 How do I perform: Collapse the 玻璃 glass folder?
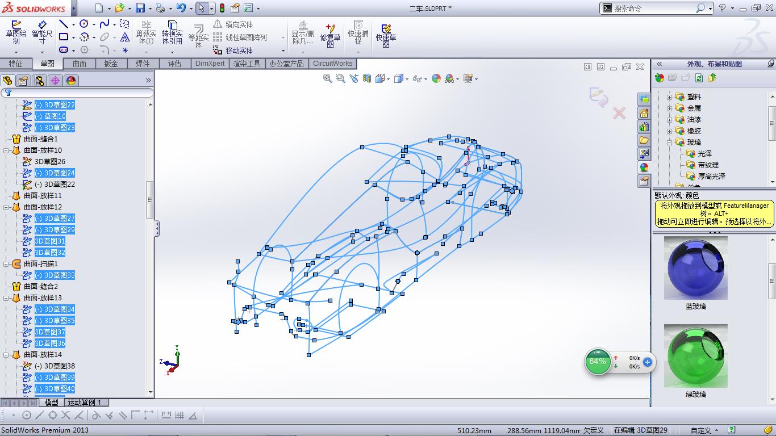[669, 142]
